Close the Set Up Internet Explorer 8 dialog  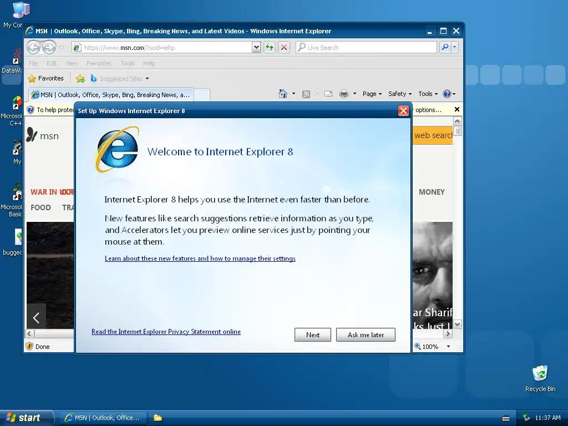[x=403, y=111]
